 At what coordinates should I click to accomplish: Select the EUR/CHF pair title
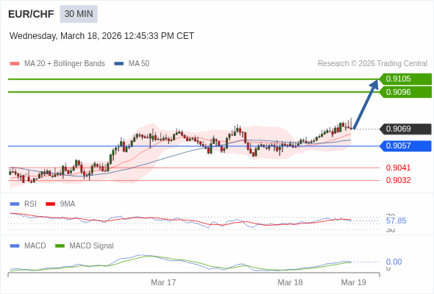click(31, 14)
